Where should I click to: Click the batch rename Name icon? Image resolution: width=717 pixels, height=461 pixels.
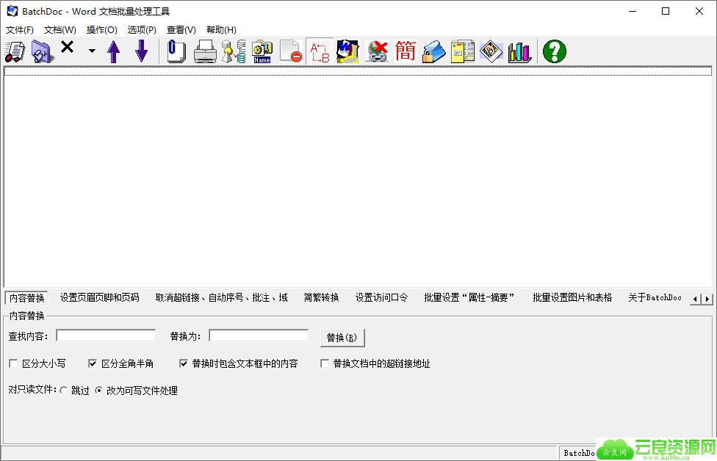(262, 51)
